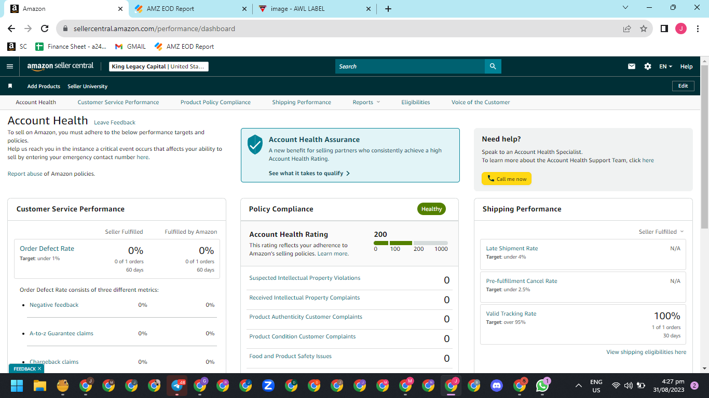
Task: Open the Chrome tab search chevron
Action: pyautogui.click(x=625, y=8)
